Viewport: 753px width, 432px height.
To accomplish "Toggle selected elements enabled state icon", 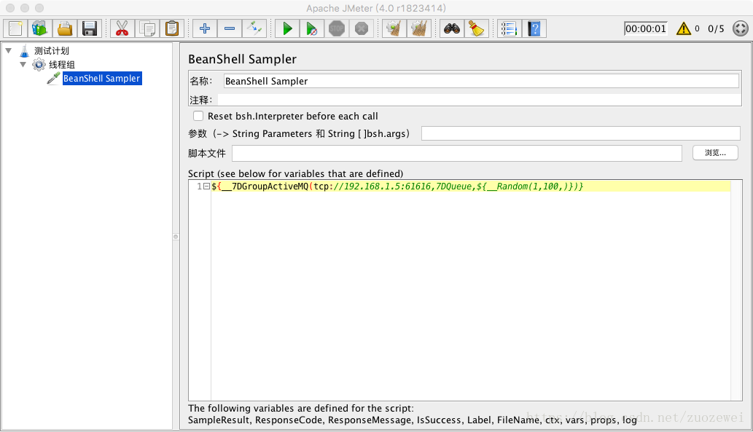I will [254, 28].
